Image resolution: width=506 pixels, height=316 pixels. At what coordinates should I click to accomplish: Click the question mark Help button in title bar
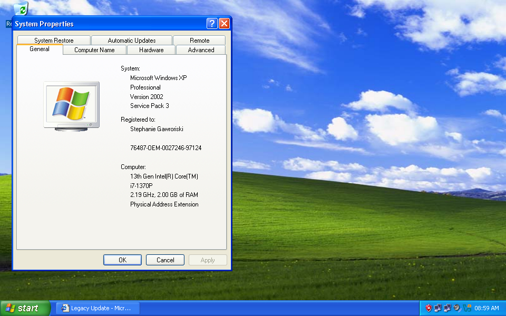tap(212, 24)
